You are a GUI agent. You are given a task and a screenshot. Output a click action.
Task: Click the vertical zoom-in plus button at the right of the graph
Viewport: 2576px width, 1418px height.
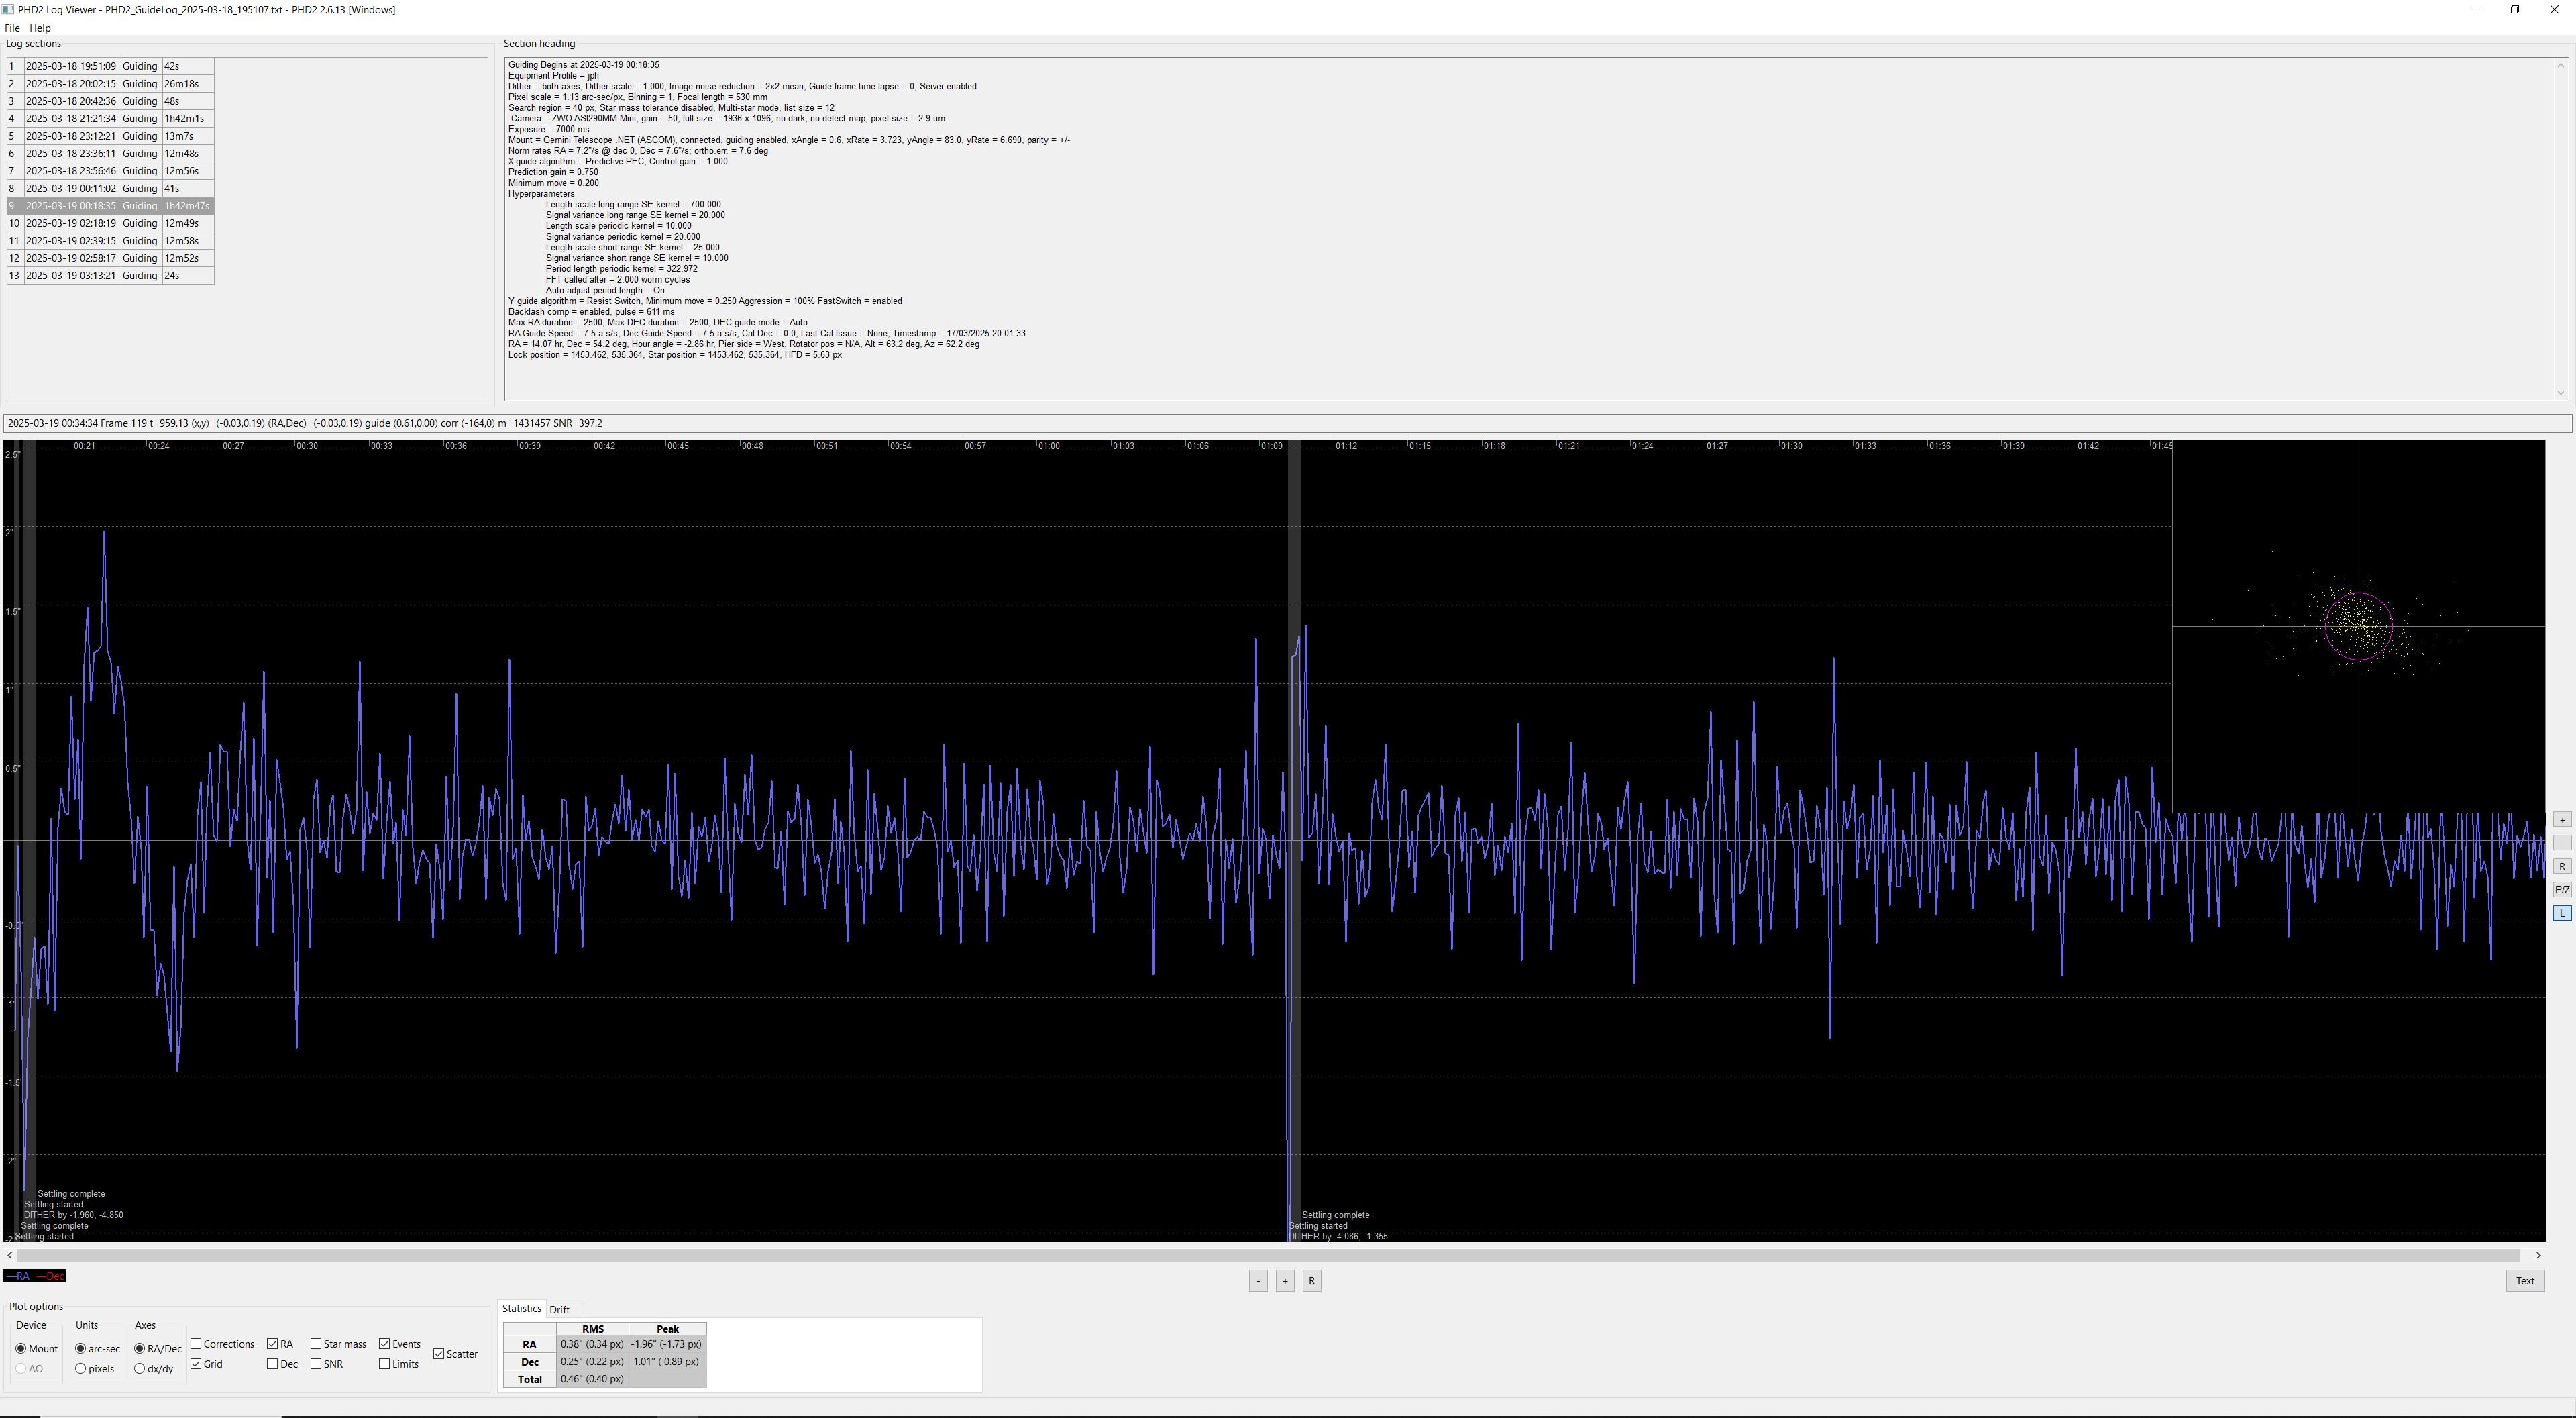(x=2561, y=819)
